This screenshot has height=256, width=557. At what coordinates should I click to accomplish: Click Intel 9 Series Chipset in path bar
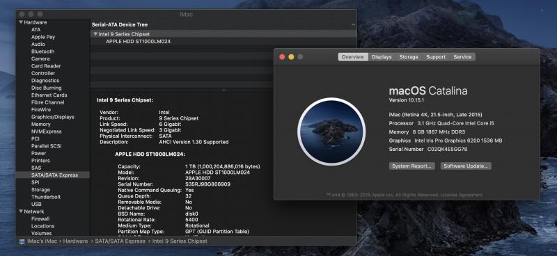point(180,241)
